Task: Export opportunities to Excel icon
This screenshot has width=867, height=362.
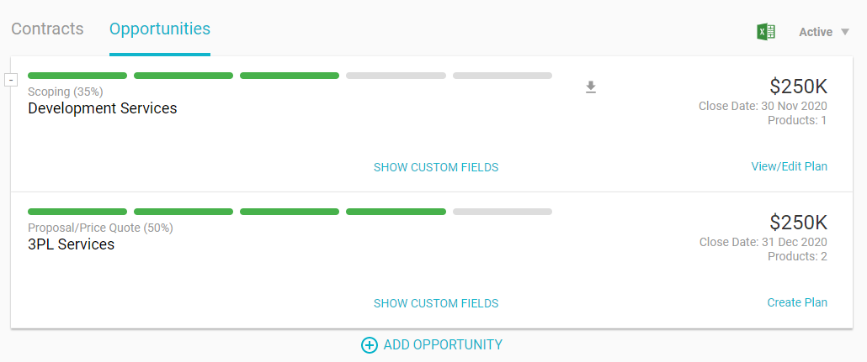Action: point(765,32)
